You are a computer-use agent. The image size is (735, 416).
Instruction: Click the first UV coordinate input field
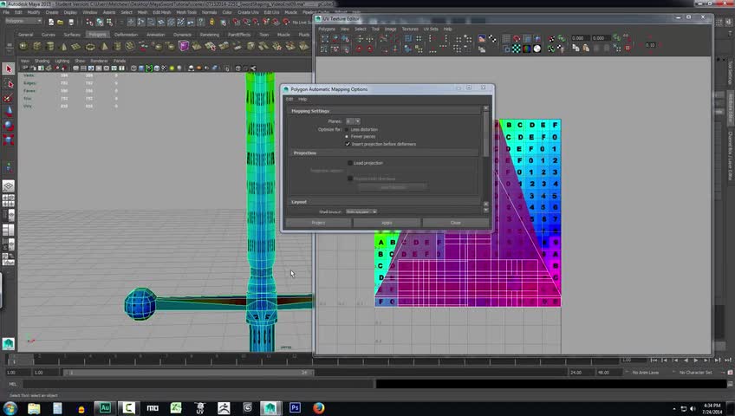point(579,38)
